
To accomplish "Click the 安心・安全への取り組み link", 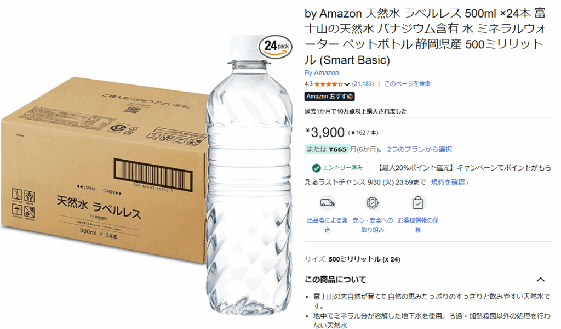I will coord(373,225).
